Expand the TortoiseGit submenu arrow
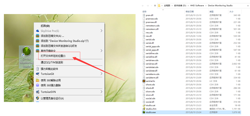Viewport: 250px width, 116px height. click(101, 74)
